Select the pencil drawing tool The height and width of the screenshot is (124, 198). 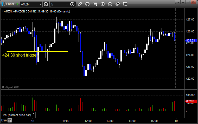[x=80, y=4]
